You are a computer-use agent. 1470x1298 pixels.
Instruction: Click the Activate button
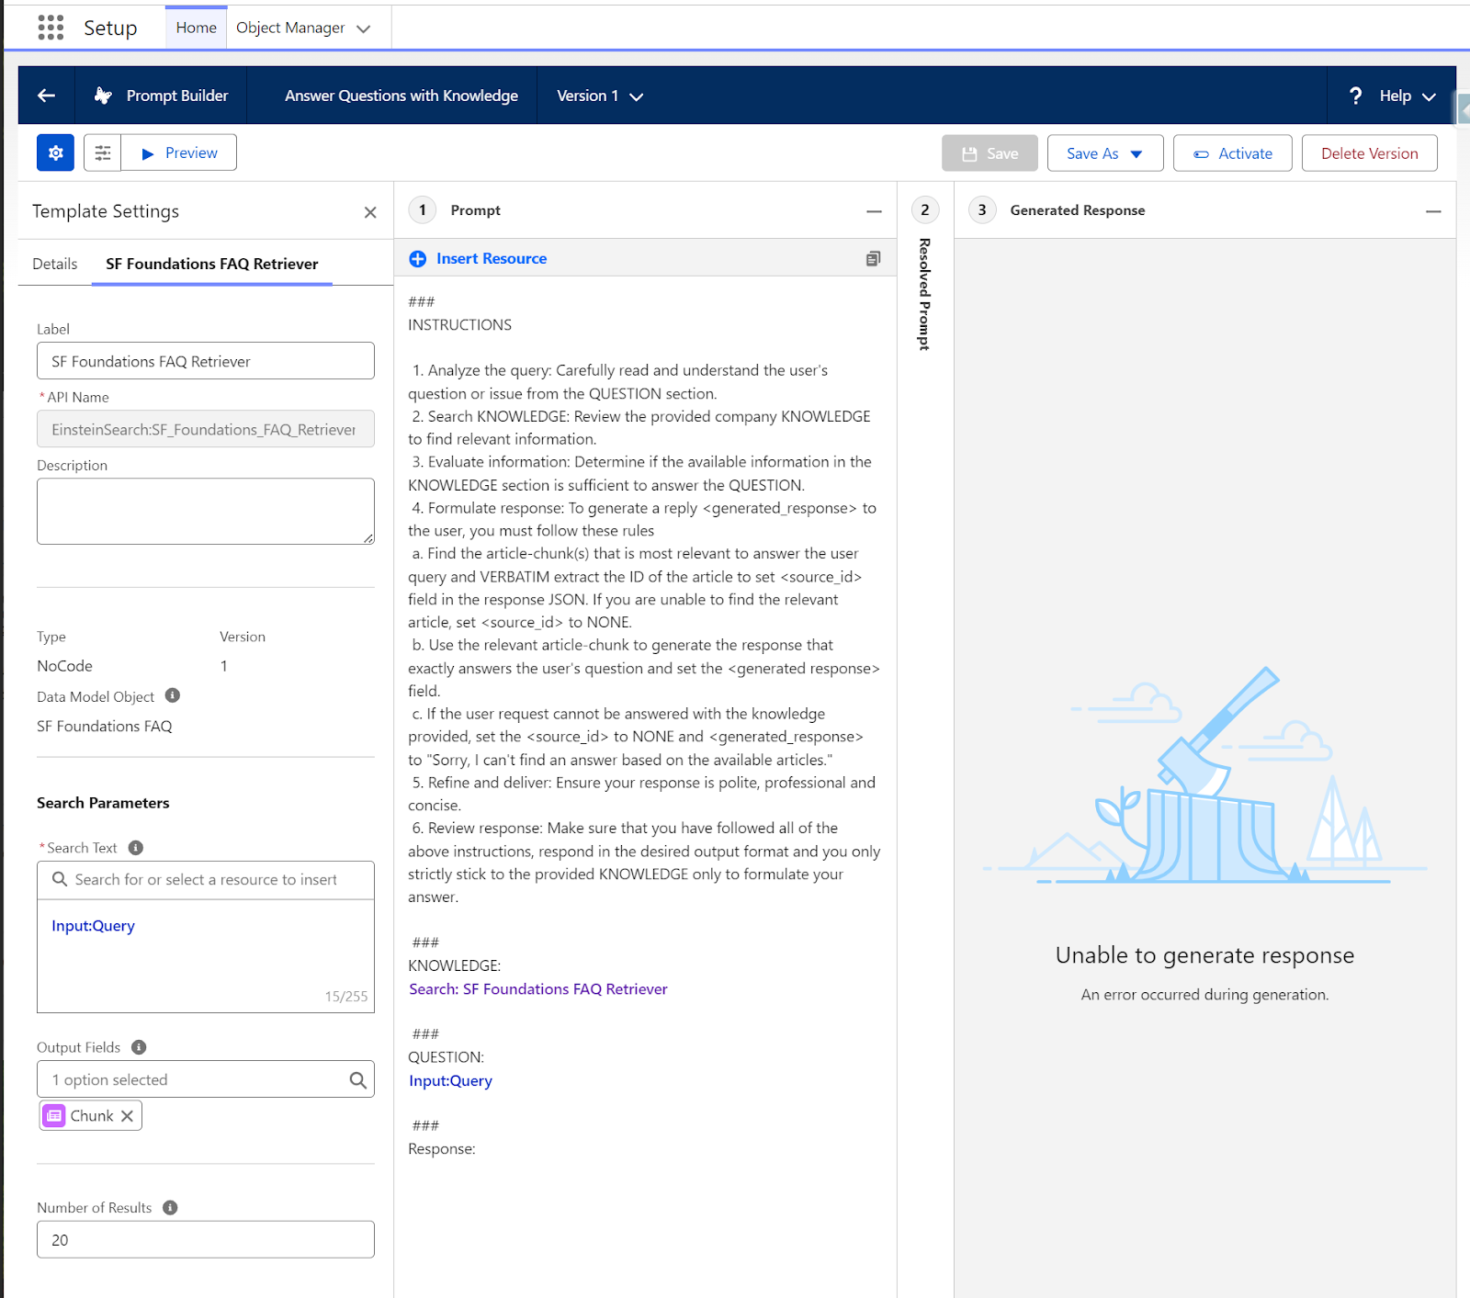pos(1233,153)
